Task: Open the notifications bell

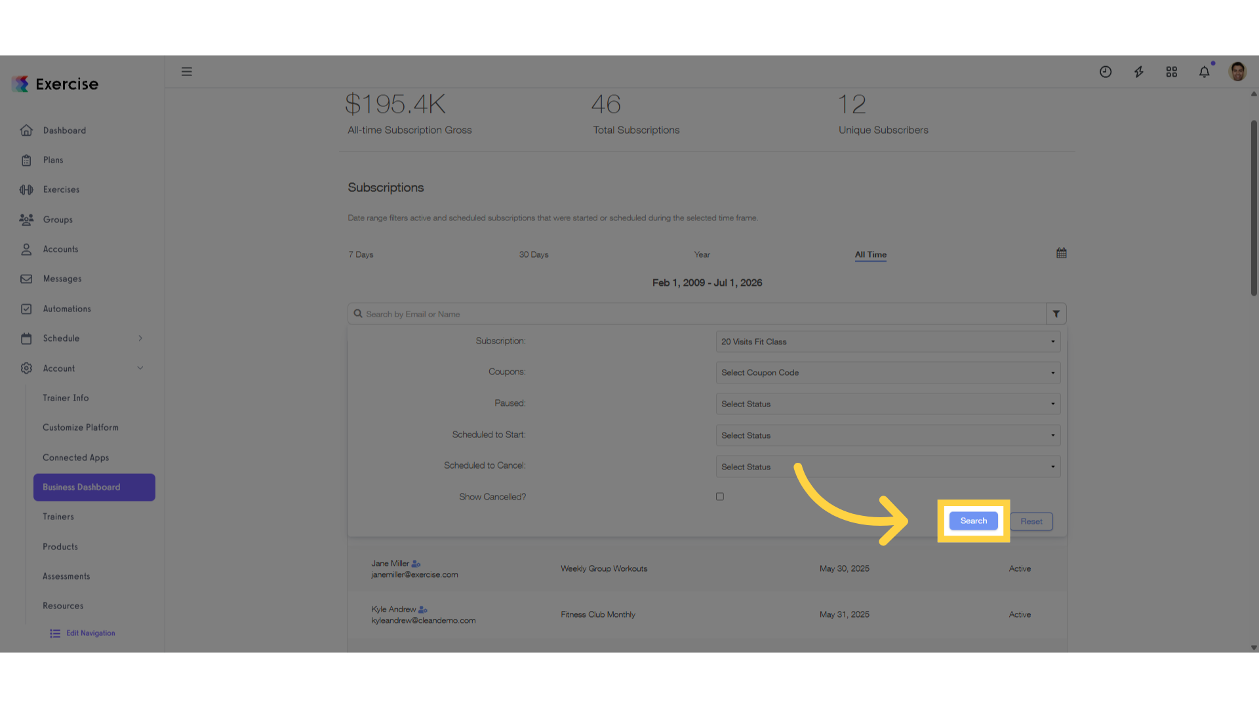Action: 1205,72
